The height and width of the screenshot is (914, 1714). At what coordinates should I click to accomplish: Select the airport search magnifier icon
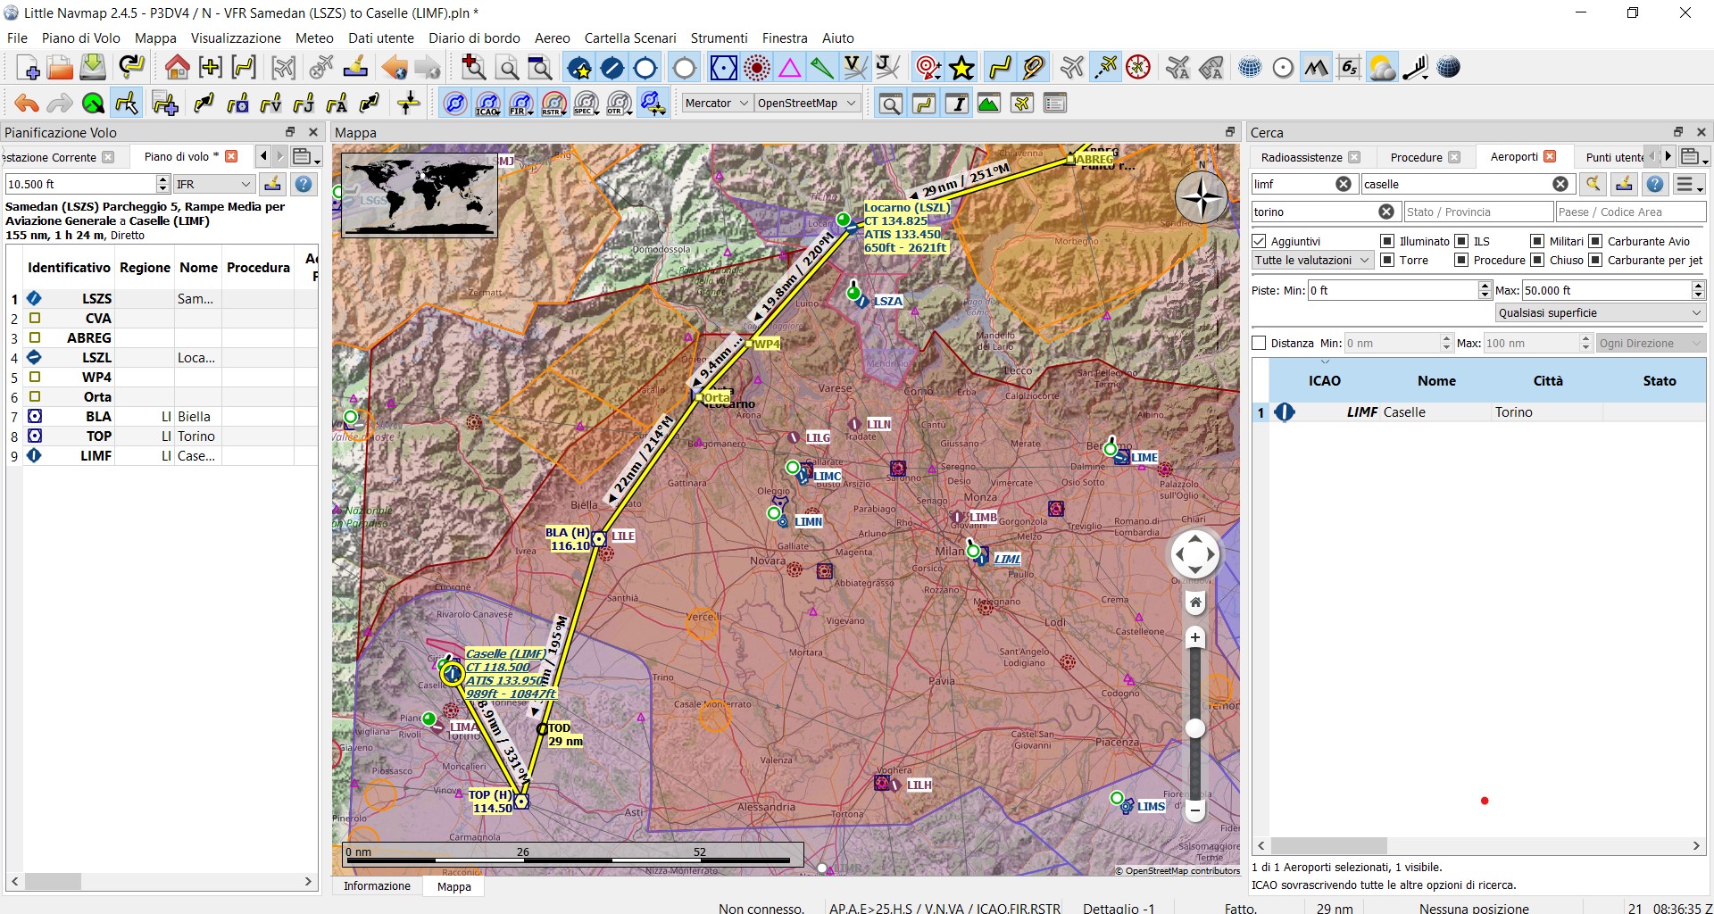(1594, 184)
